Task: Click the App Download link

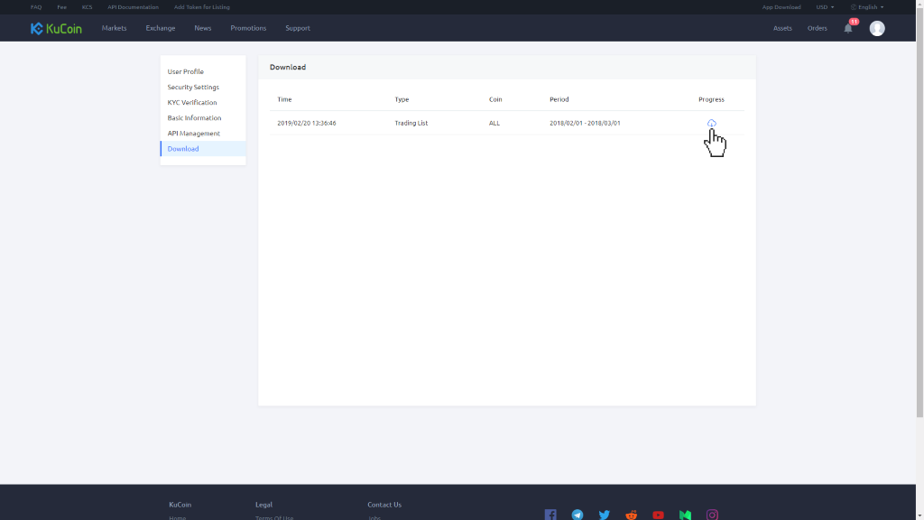Action: coord(781,7)
